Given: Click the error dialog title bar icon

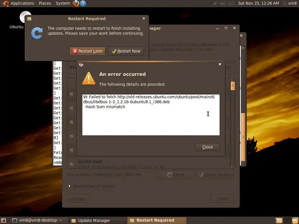Looking at the screenshot, I should click(x=81, y=64).
